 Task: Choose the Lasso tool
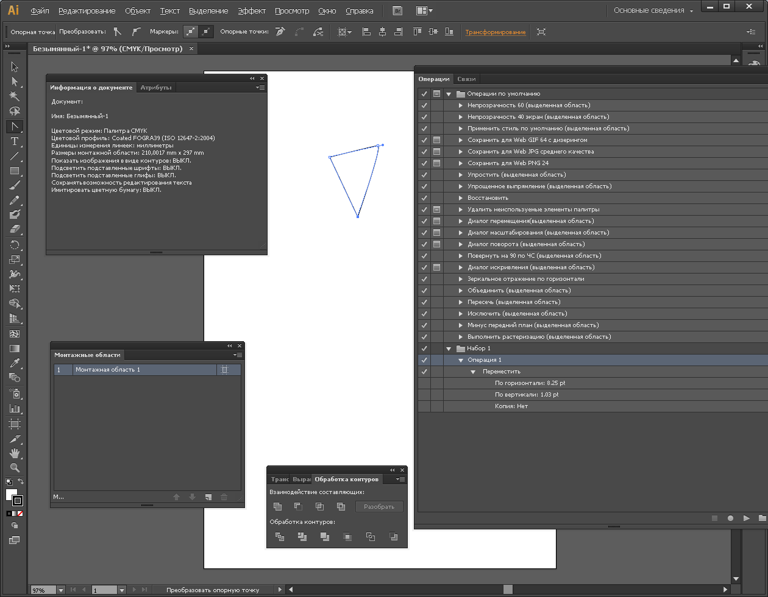point(15,111)
